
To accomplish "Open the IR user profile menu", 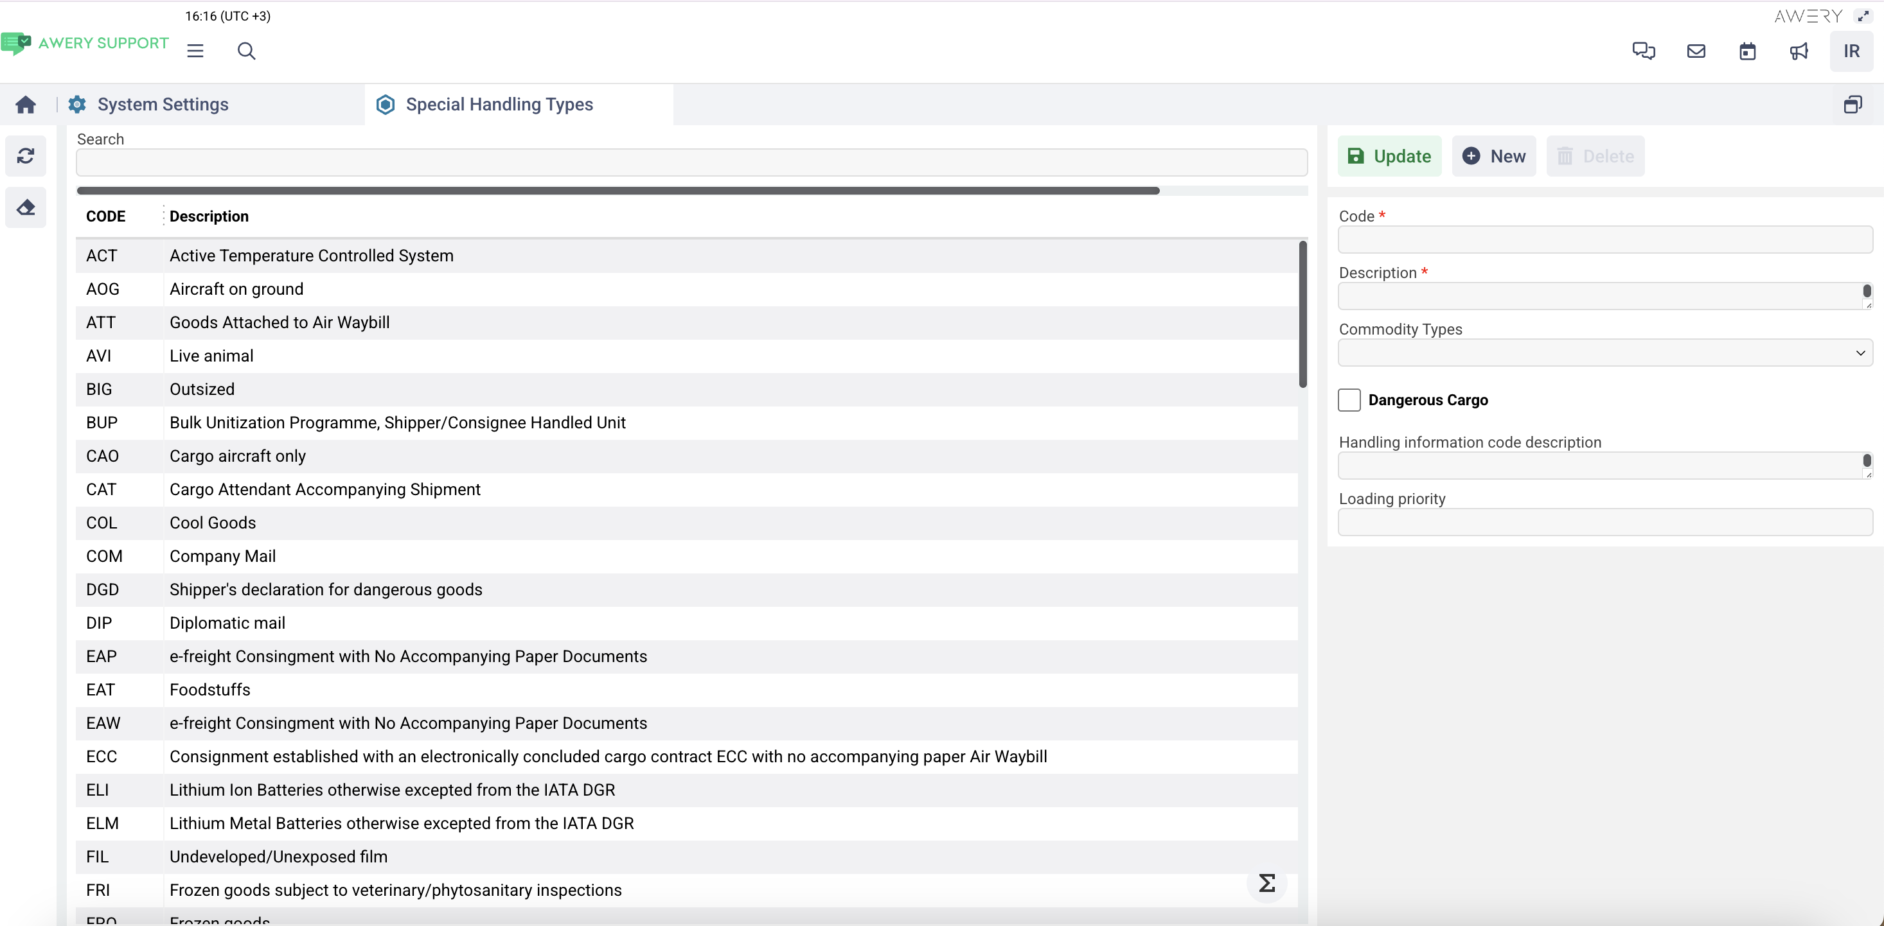I will point(1851,51).
